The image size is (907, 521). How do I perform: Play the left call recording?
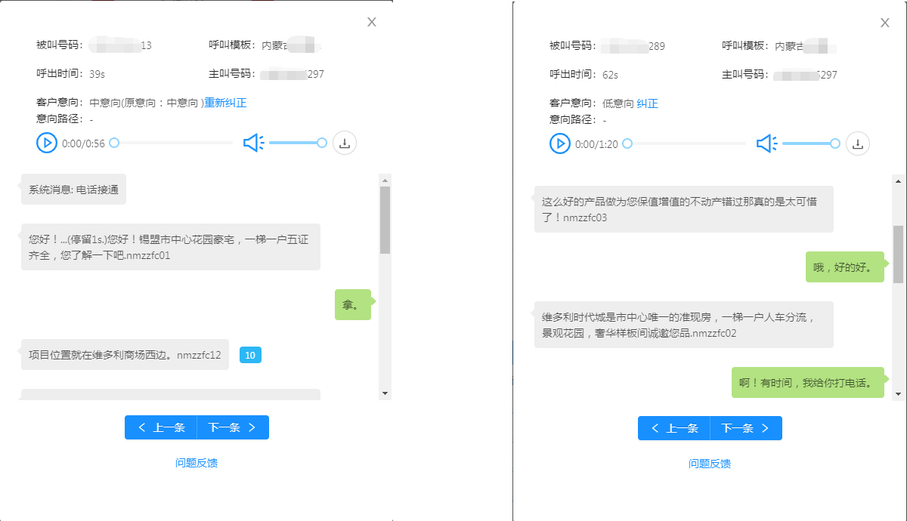point(46,142)
